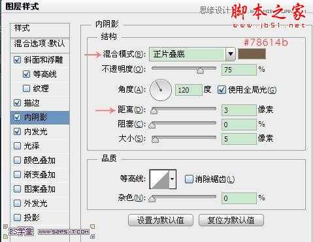
Task: Click the 阻塞 slider handle
Action: pos(152,125)
